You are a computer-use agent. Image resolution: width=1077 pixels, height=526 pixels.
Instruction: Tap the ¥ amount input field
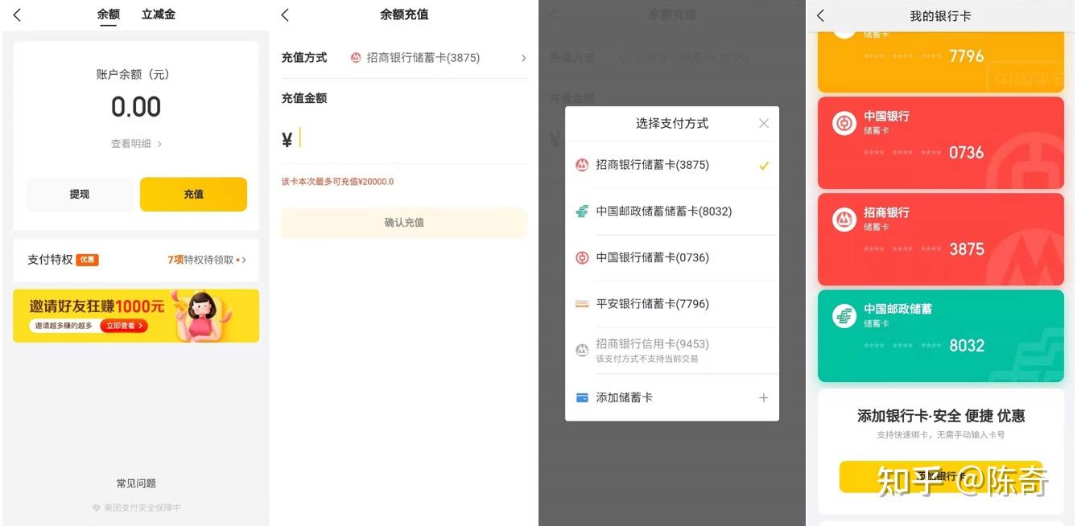click(x=404, y=139)
